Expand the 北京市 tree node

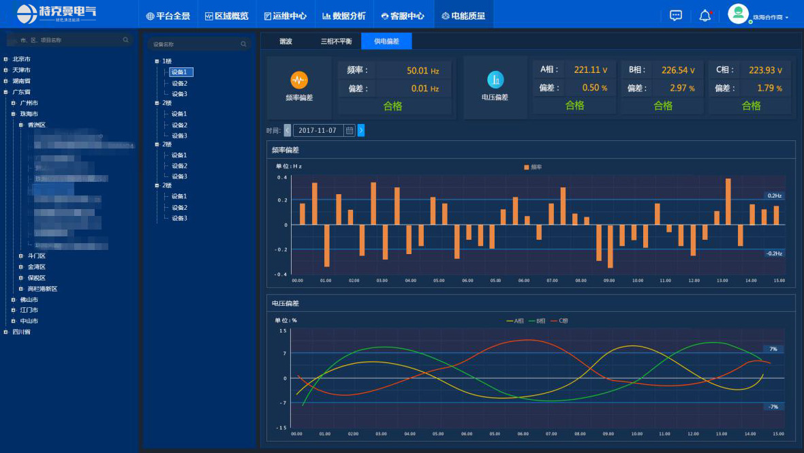point(6,59)
